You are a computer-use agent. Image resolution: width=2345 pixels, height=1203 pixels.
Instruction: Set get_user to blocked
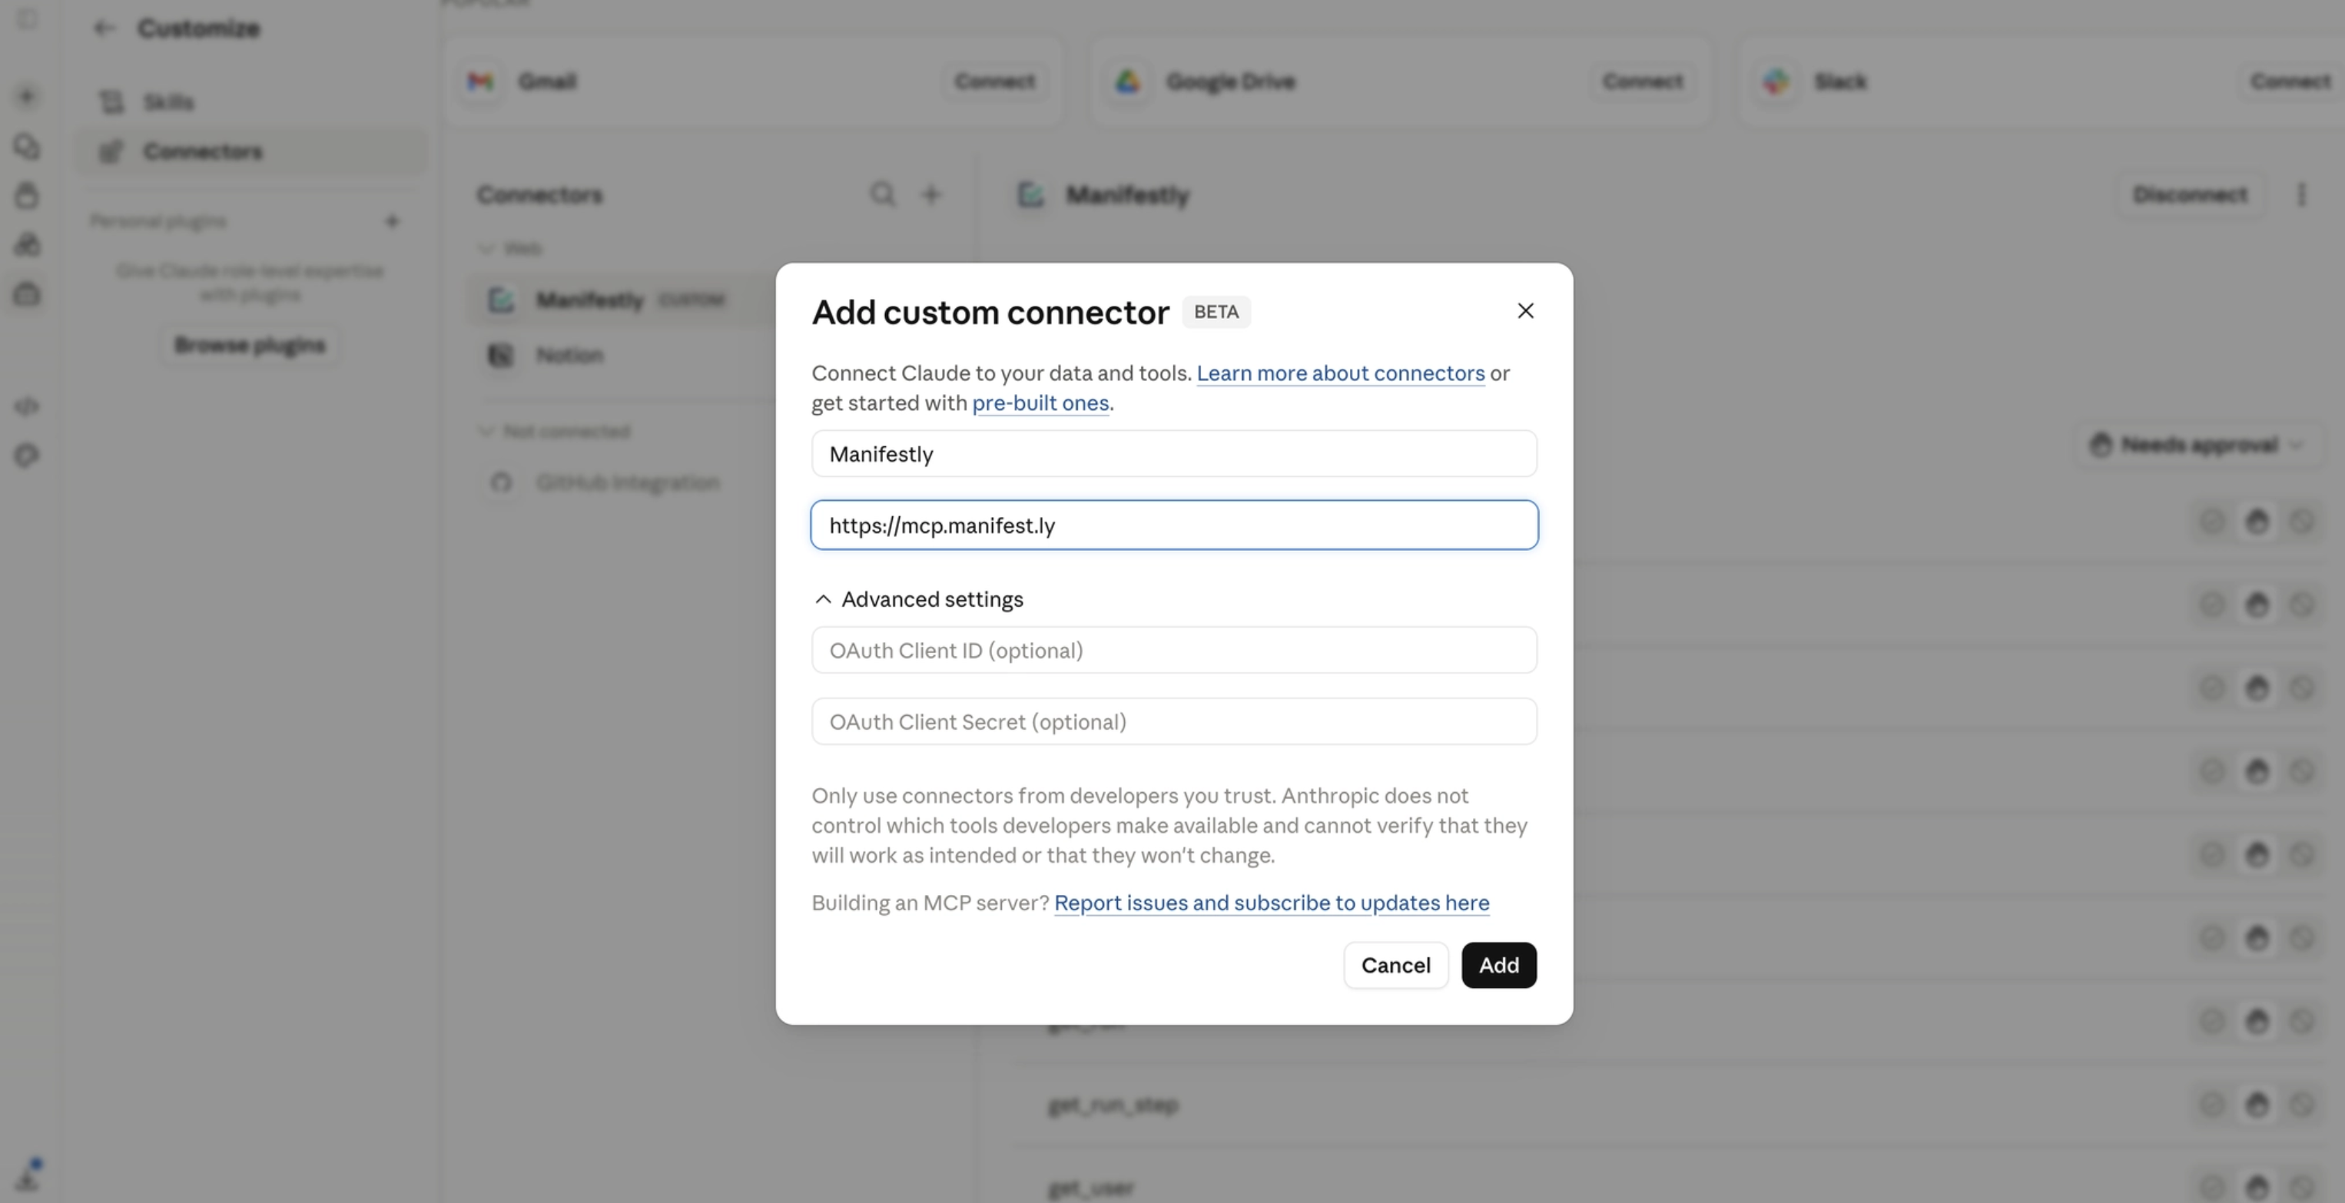pyautogui.click(x=2301, y=1188)
